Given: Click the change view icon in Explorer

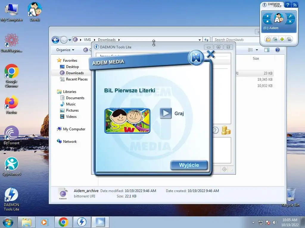Looking at the screenshot, I should [250, 50].
